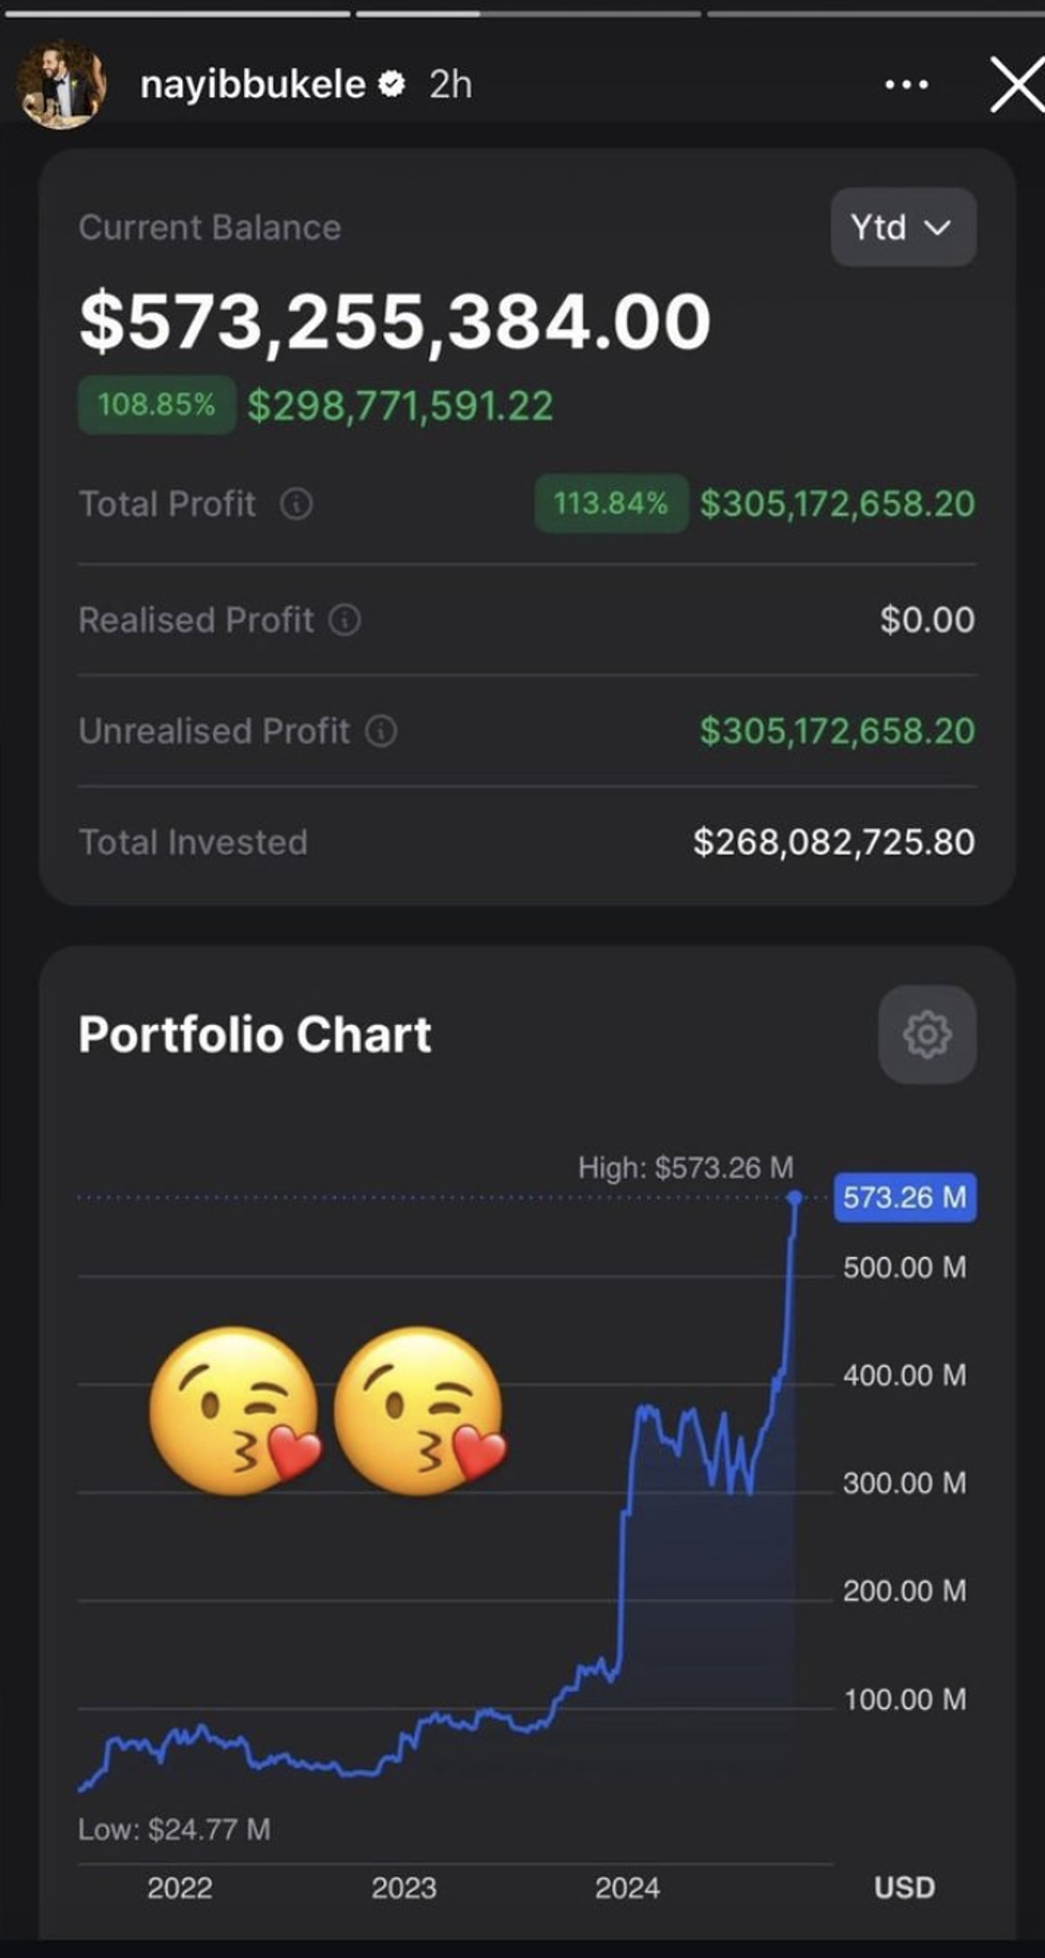This screenshot has height=1958, width=1045.
Task: Tap the second story progress bar segment
Action: (x=528, y=14)
